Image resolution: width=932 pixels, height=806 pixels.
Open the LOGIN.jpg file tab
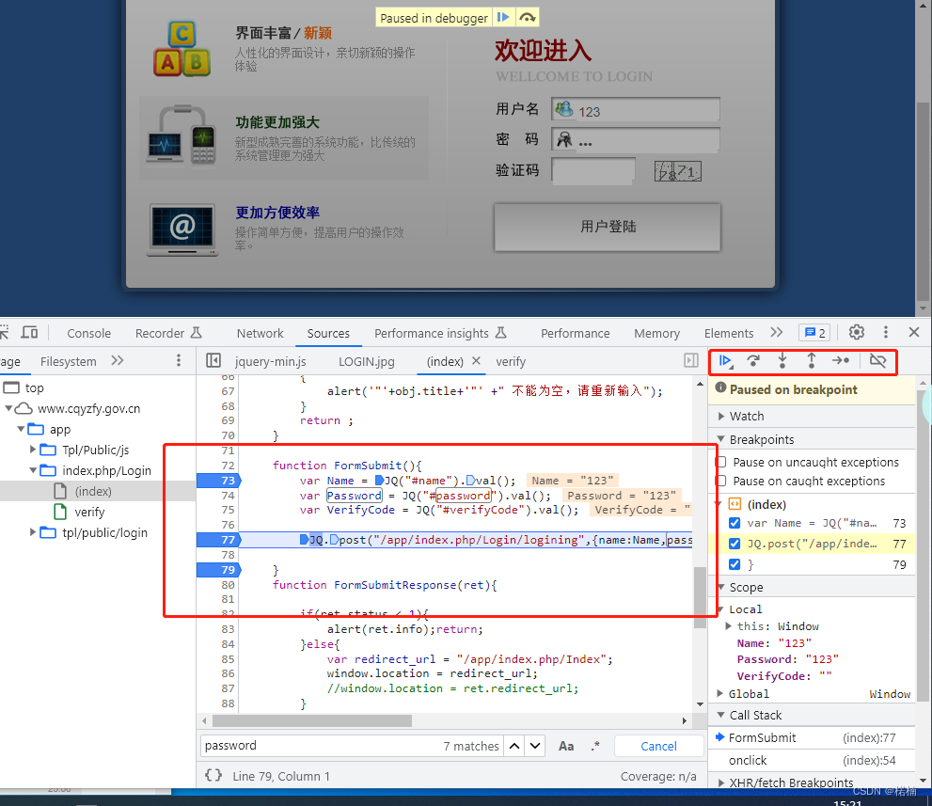tap(366, 361)
